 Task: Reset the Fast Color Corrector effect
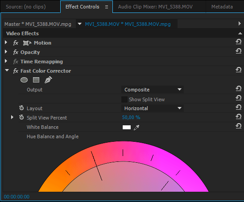coord(238,70)
